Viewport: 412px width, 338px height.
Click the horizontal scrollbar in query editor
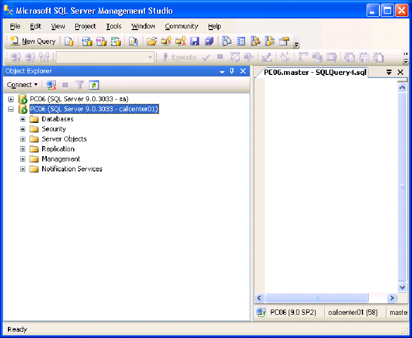point(316,298)
